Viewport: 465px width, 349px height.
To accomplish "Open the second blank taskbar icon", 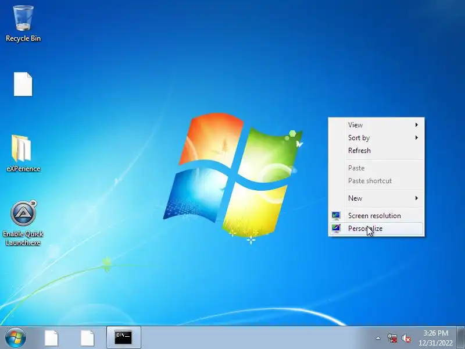I will (87, 338).
